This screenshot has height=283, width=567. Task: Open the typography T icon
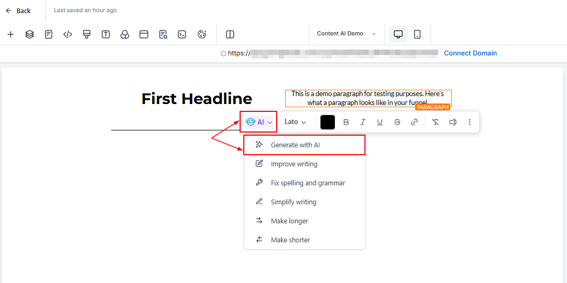click(106, 34)
